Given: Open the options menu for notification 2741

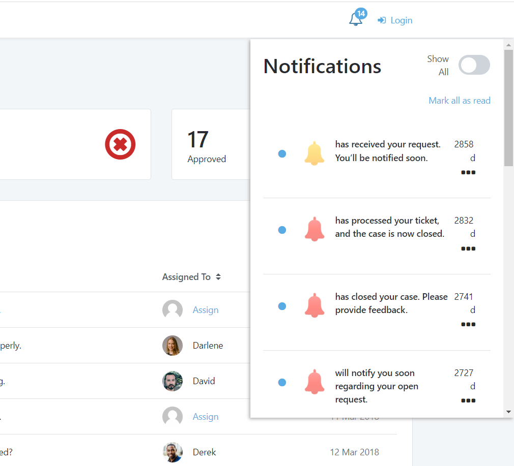Looking at the screenshot, I should 468,324.
